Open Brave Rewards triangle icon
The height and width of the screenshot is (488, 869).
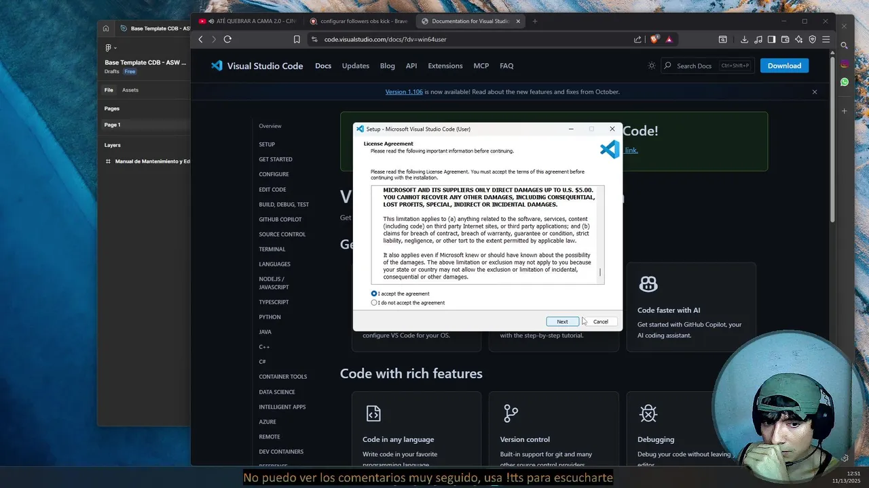coord(669,39)
